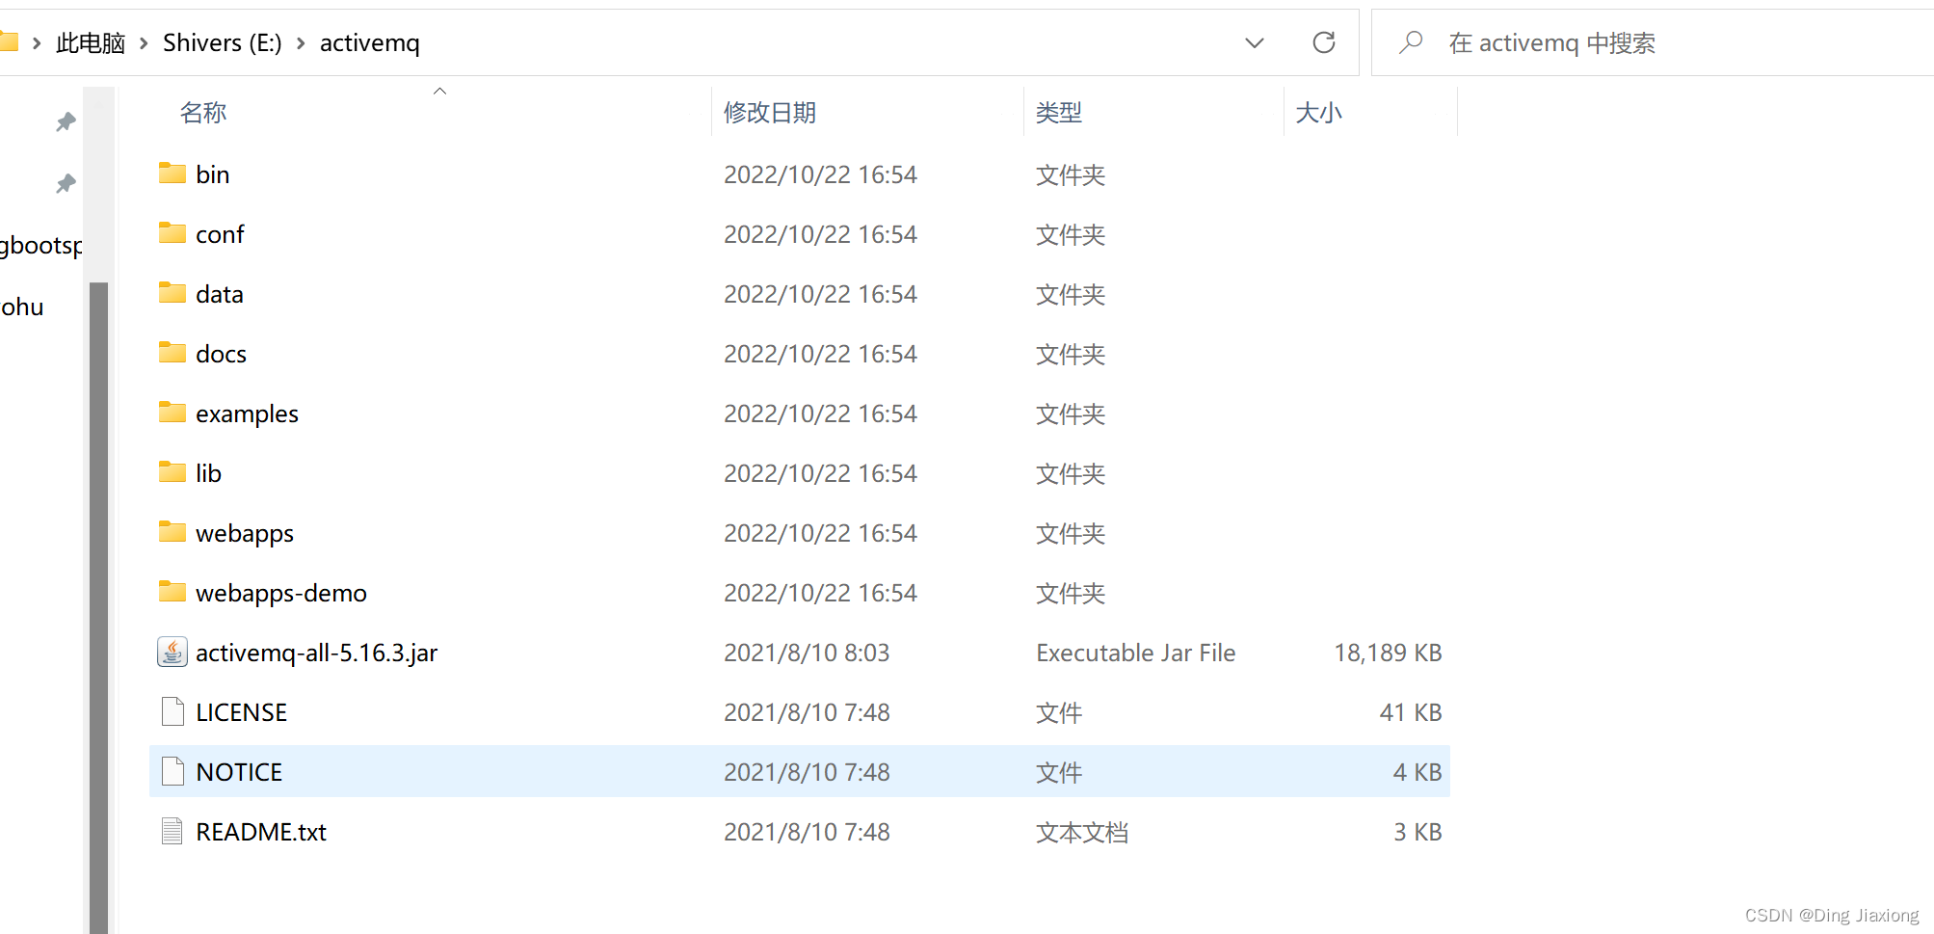Expand chevron before 此电脑 in breadcrumb
The height and width of the screenshot is (934, 1934).
tap(37, 43)
